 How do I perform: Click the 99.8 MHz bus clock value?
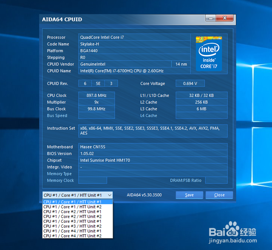click(96, 109)
